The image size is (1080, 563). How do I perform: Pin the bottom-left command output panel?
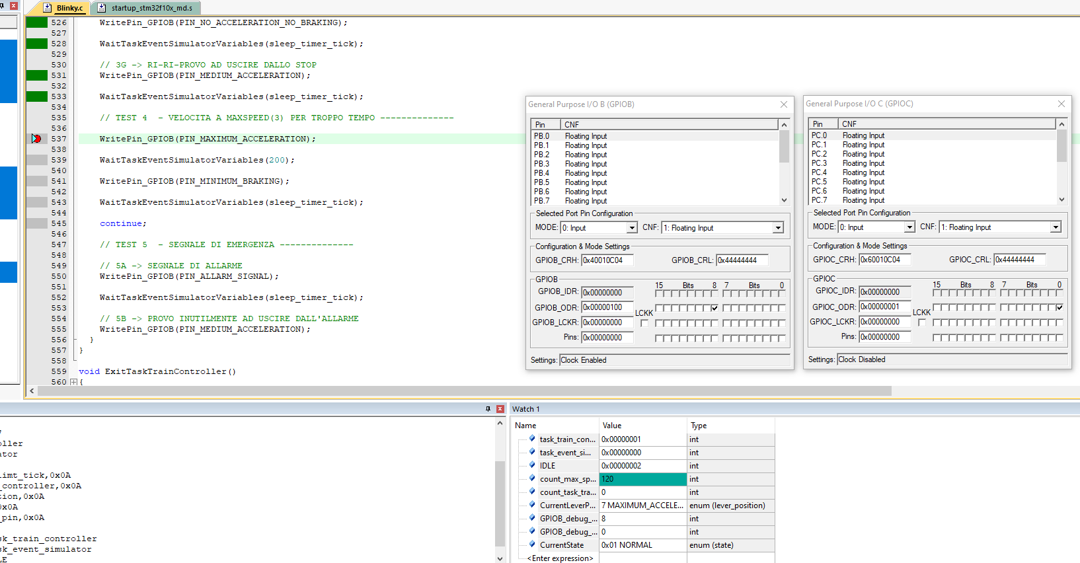[x=488, y=409]
